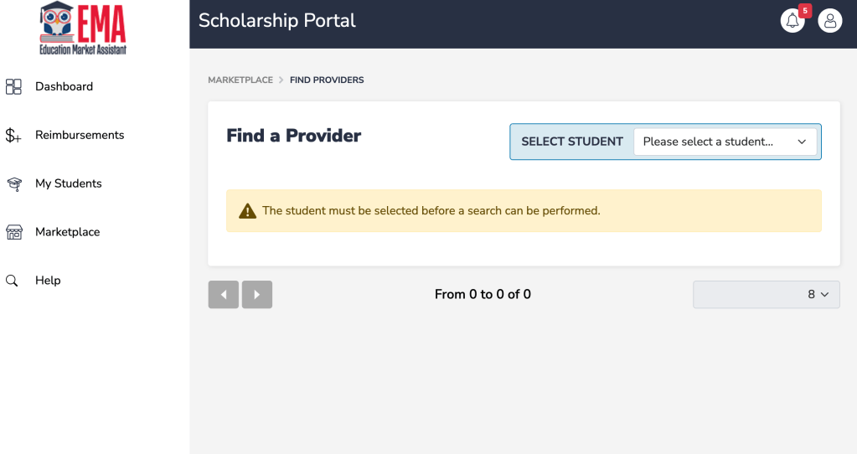Screen dimensions: 857x454
Task: Navigate to My Students page
Action: 69,183
